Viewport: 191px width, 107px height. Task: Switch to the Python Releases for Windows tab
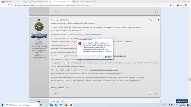point(84,2)
